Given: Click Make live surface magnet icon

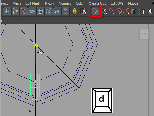Looking at the screenshot, I should coord(127,11).
